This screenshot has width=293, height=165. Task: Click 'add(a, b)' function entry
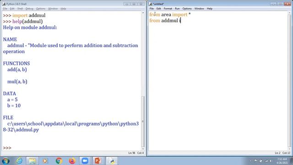pyautogui.click(x=17, y=70)
